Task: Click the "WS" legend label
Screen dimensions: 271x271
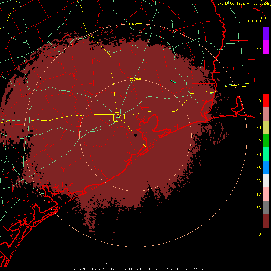Action: pyautogui.click(x=258, y=167)
